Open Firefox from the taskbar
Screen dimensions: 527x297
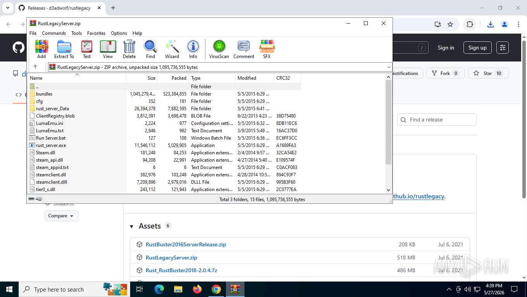pos(197,289)
